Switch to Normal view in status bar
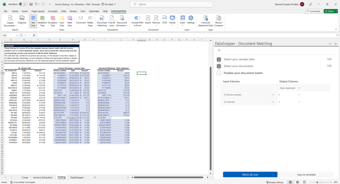 pos(290,182)
